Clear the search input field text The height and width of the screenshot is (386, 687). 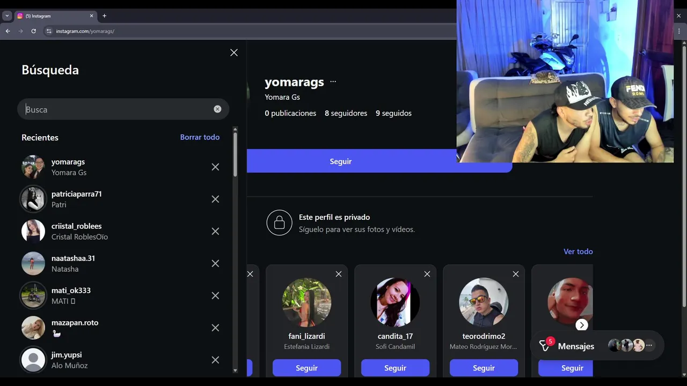click(x=217, y=109)
